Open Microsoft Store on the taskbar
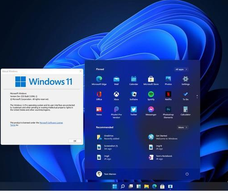Image resolution: width=228 pixels, height=193 pixels. point(162,187)
